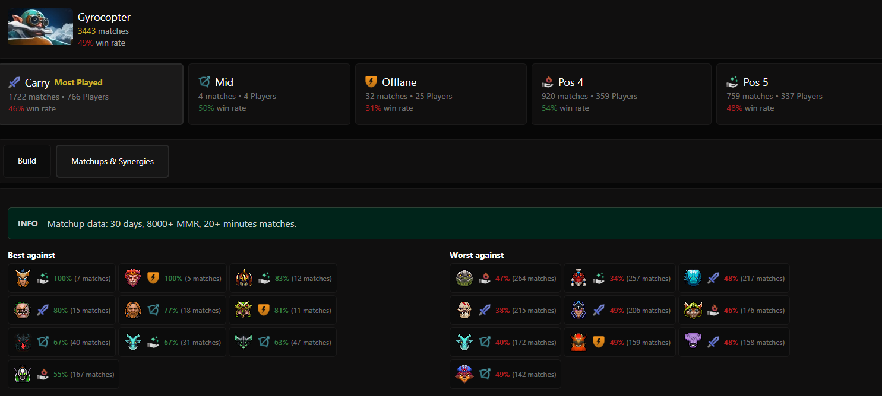Click offlane shield icon beside 81% win rate

coord(263,309)
